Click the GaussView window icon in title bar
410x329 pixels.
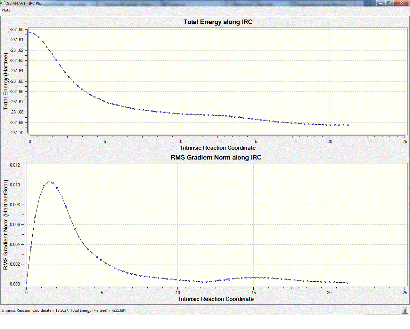point(3,3)
